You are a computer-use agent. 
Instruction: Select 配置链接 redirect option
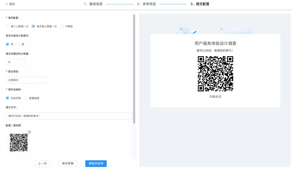pos(32,98)
